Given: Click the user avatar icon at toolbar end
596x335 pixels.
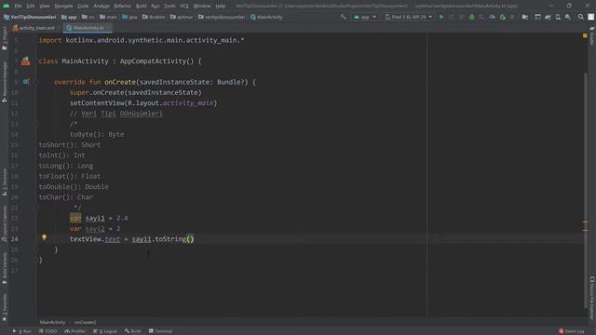Looking at the screenshot, I should (x=590, y=17).
